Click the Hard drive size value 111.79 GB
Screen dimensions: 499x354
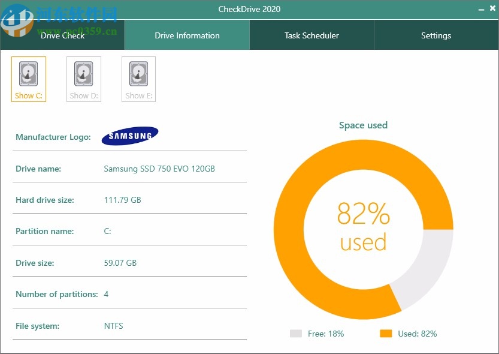[x=122, y=200]
